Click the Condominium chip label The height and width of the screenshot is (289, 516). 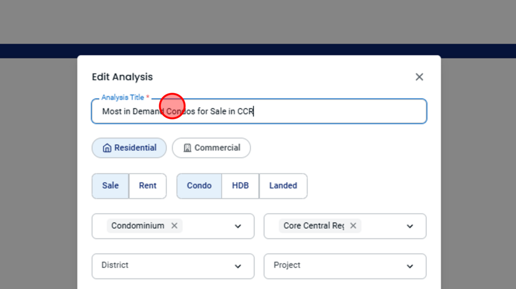(x=138, y=226)
